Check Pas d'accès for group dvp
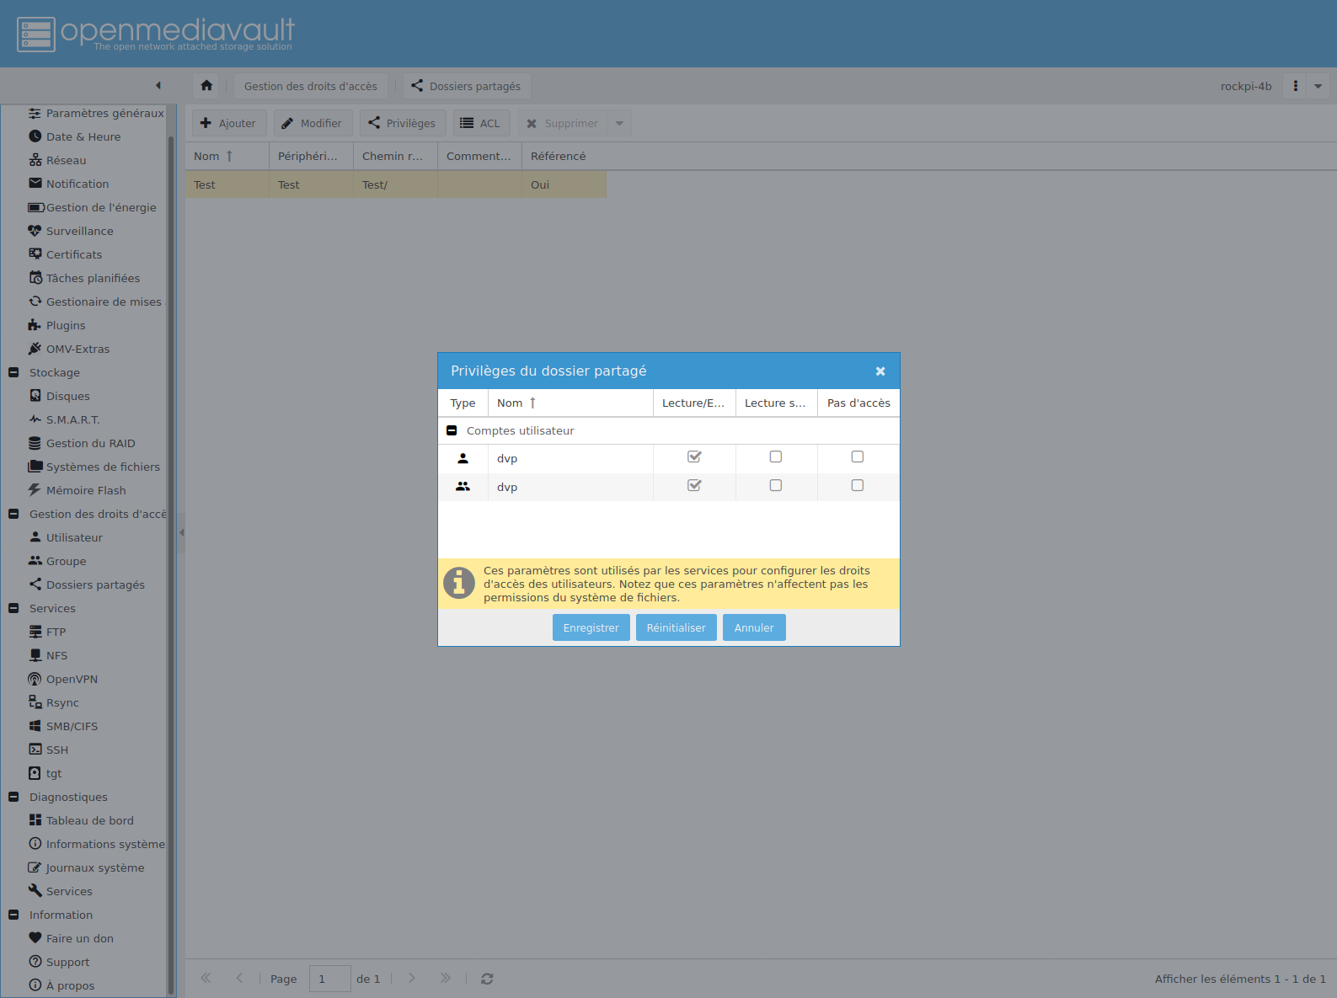 coord(858,486)
